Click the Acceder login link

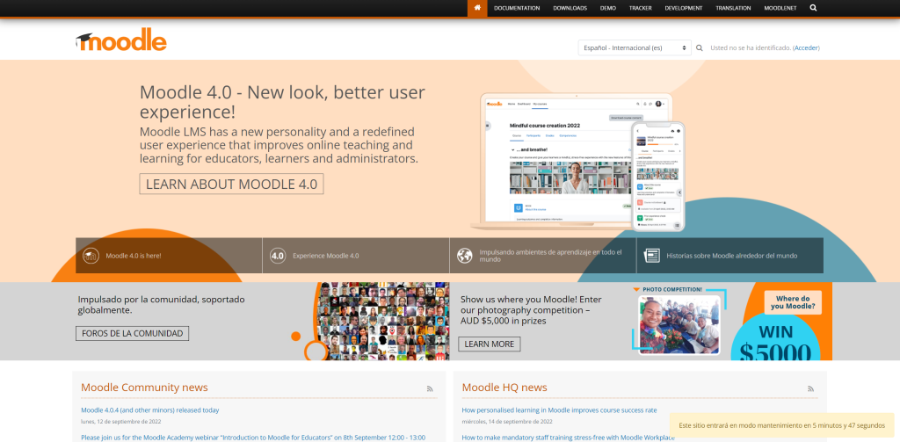(x=807, y=47)
